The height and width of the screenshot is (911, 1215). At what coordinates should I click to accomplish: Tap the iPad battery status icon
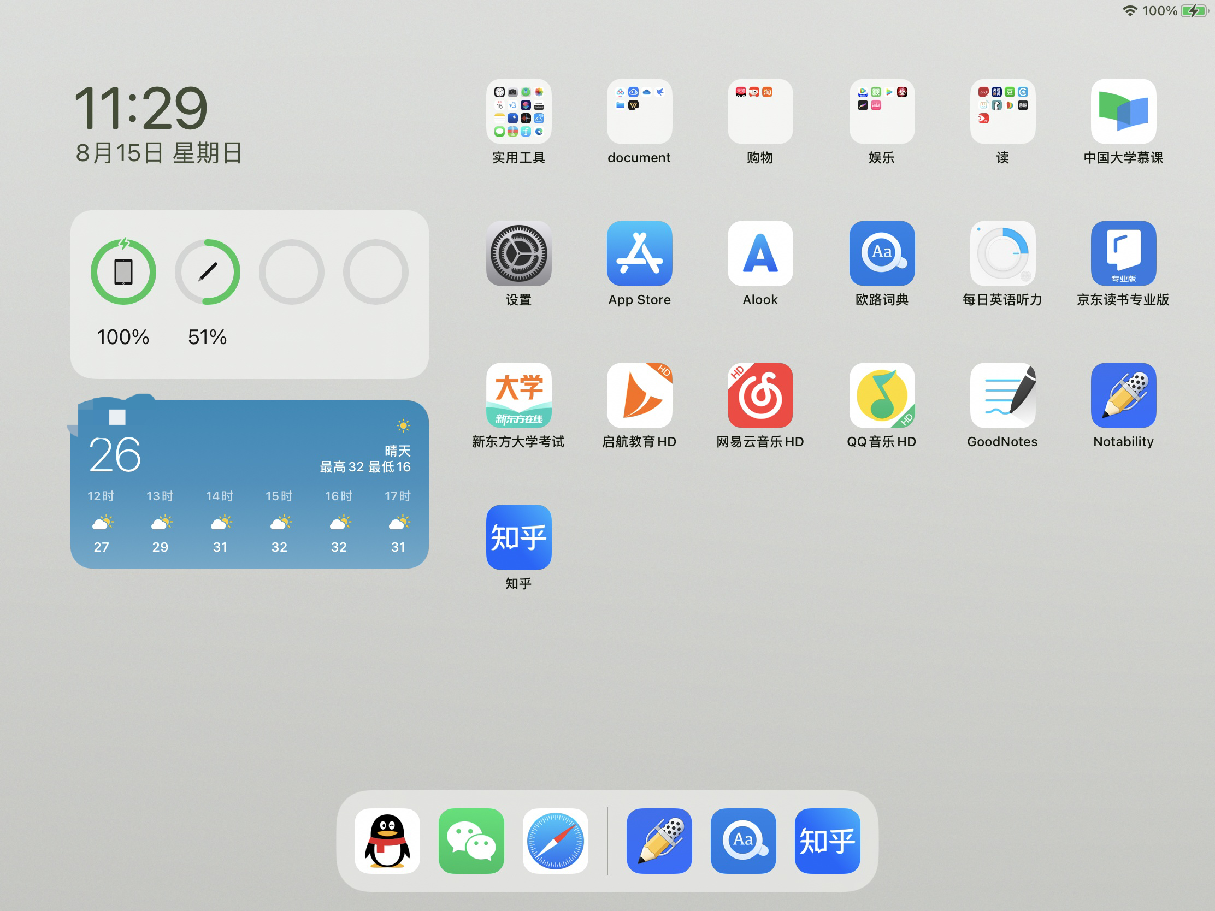(125, 275)
